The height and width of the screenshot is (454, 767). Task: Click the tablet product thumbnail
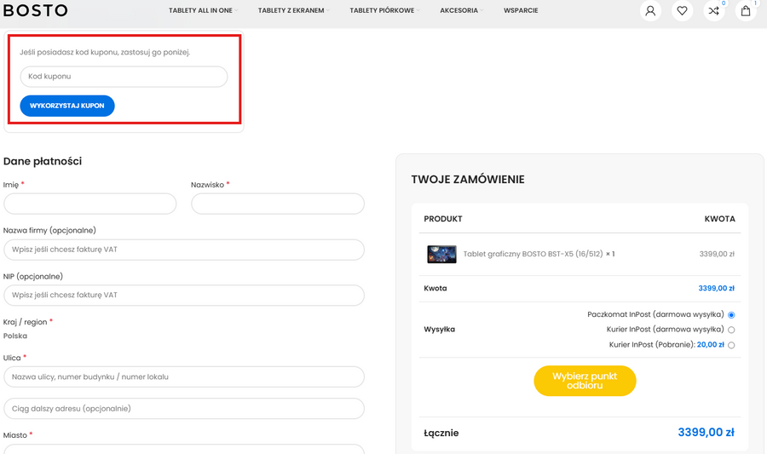[441, 254]
